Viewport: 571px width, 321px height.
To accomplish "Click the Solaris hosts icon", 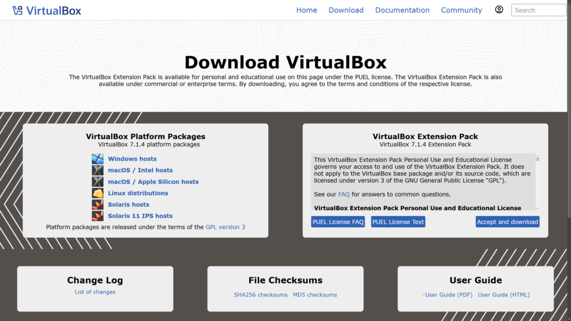I will [98, 204].
